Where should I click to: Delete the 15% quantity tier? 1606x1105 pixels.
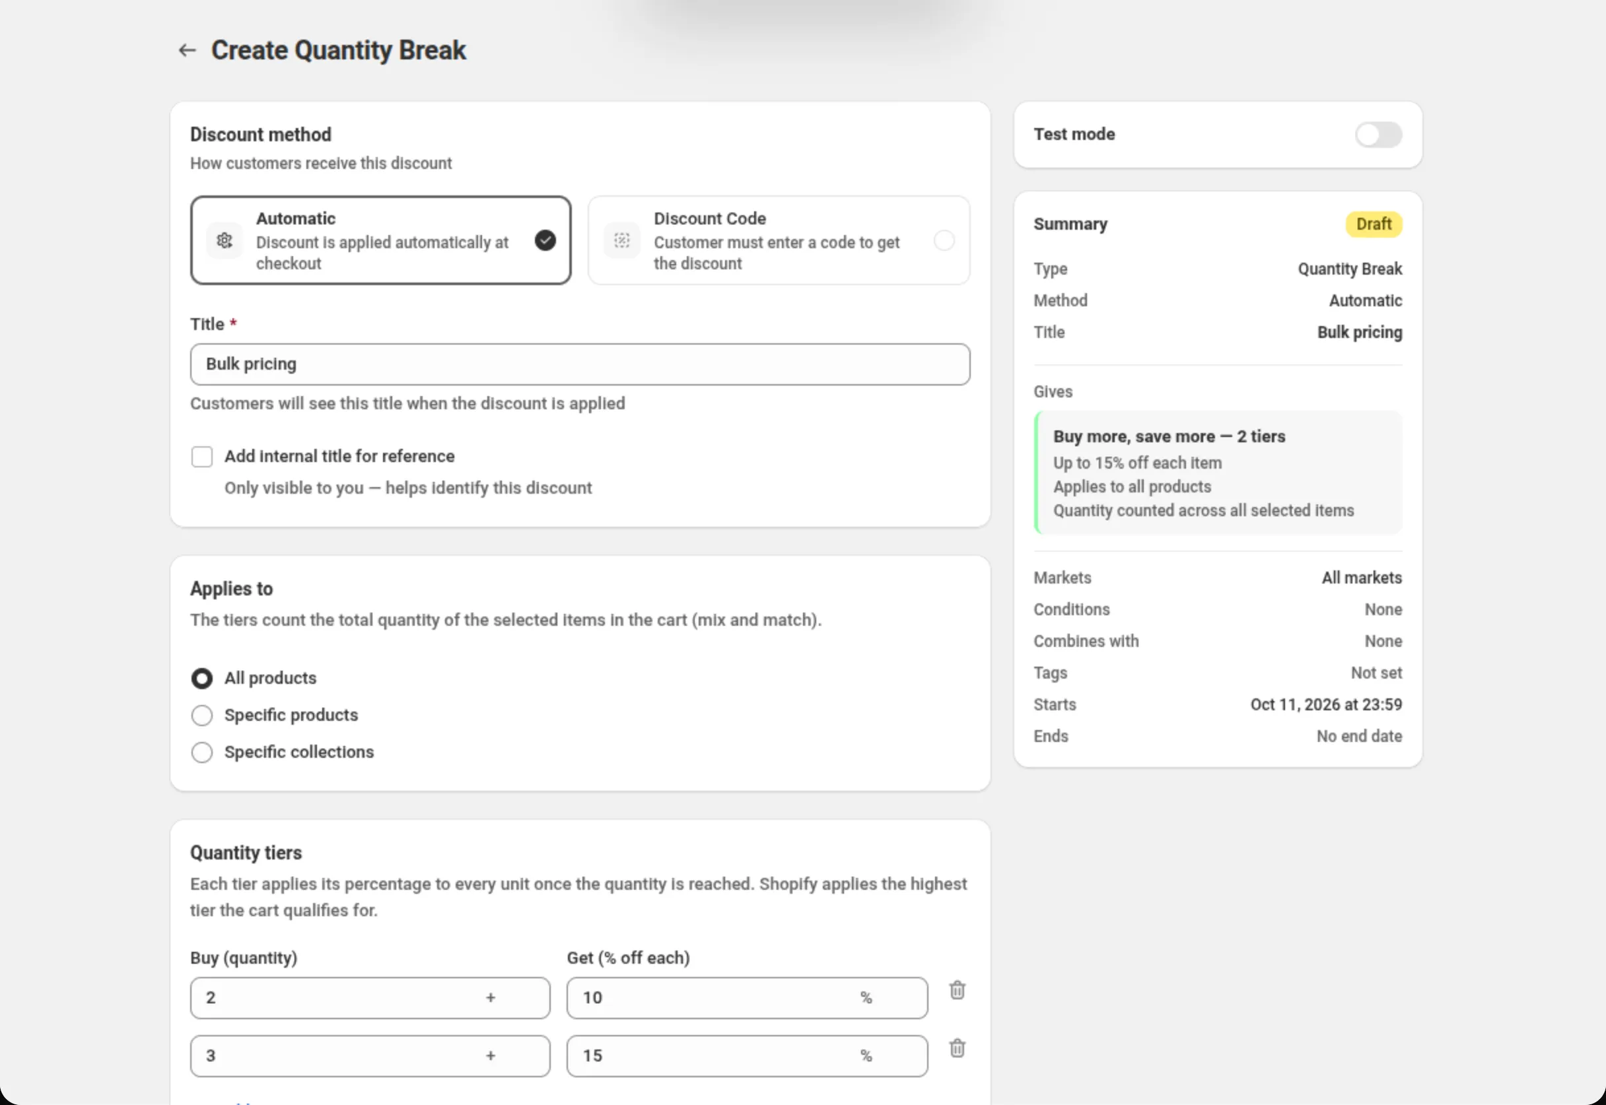point(957,1048)
